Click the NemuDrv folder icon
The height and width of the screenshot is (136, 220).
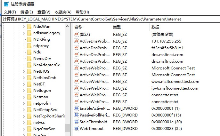[29, 59]
